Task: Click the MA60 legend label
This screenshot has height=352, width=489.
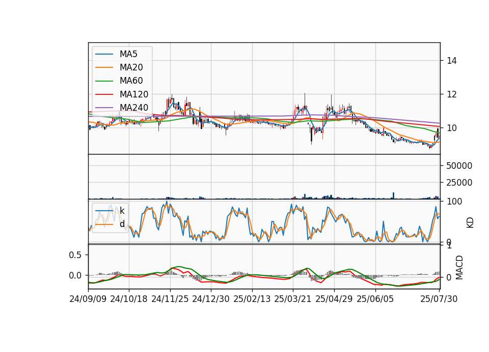Action: [x=131, y=81]
